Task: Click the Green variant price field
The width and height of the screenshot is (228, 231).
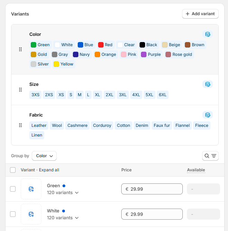Action: 152,189
